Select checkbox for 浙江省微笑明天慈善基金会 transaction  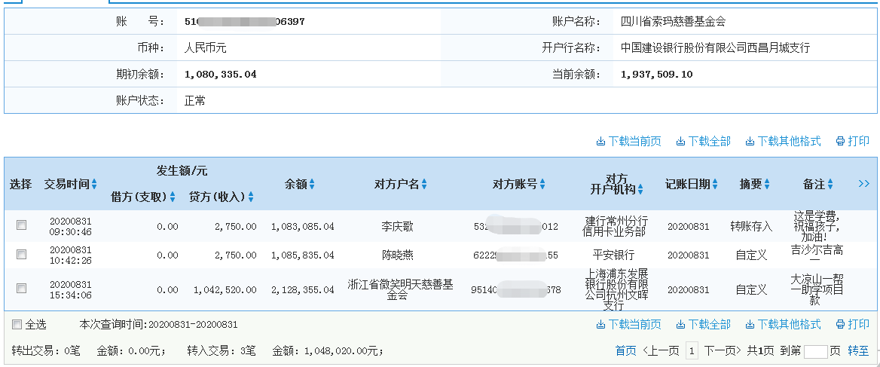pos(21,289)
